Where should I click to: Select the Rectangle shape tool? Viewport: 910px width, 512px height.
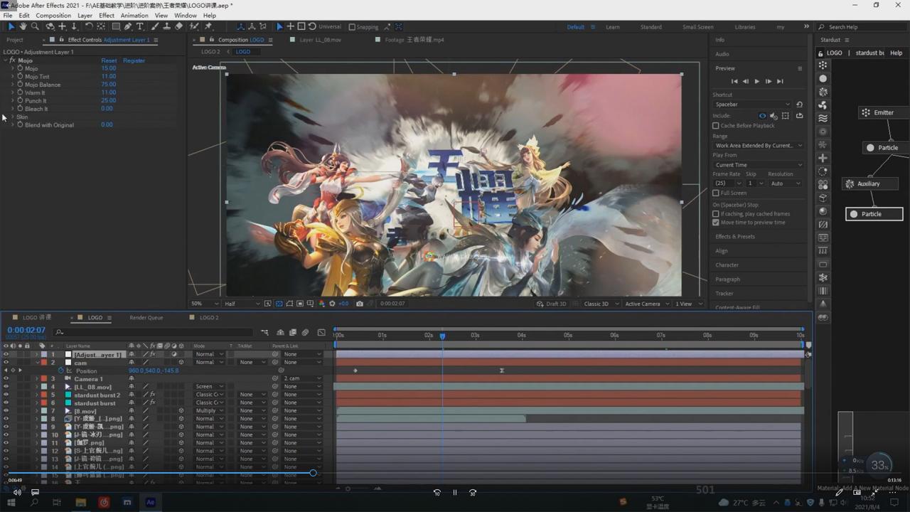(x=114, y=26)
